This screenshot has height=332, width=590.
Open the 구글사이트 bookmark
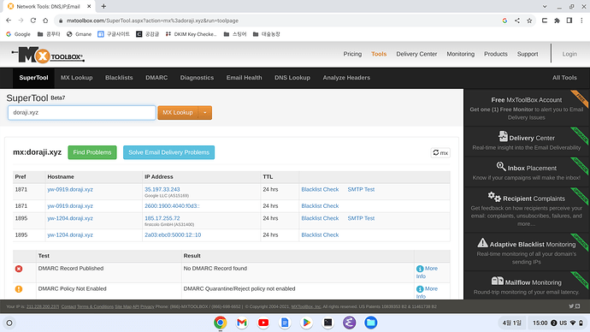click(114, 34)
